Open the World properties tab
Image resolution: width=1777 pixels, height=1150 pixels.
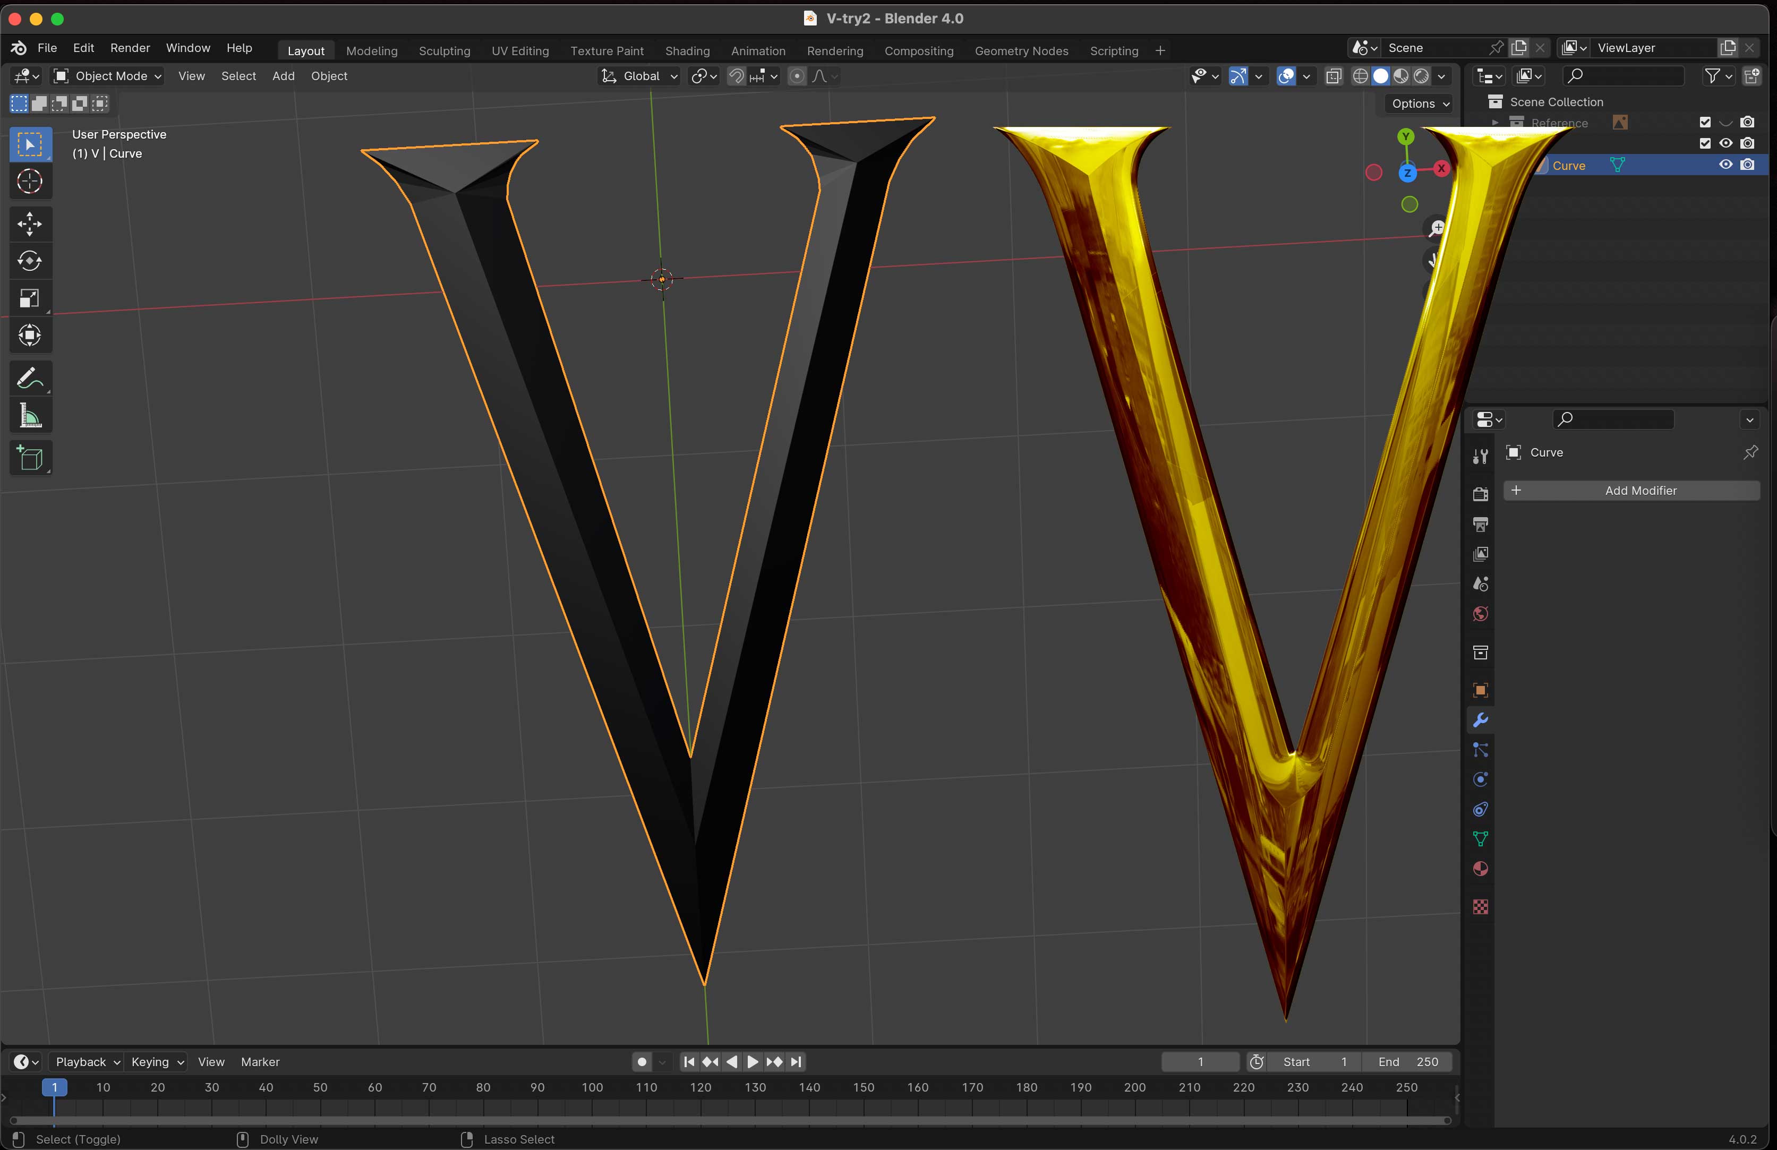[x=1481, y=613]
